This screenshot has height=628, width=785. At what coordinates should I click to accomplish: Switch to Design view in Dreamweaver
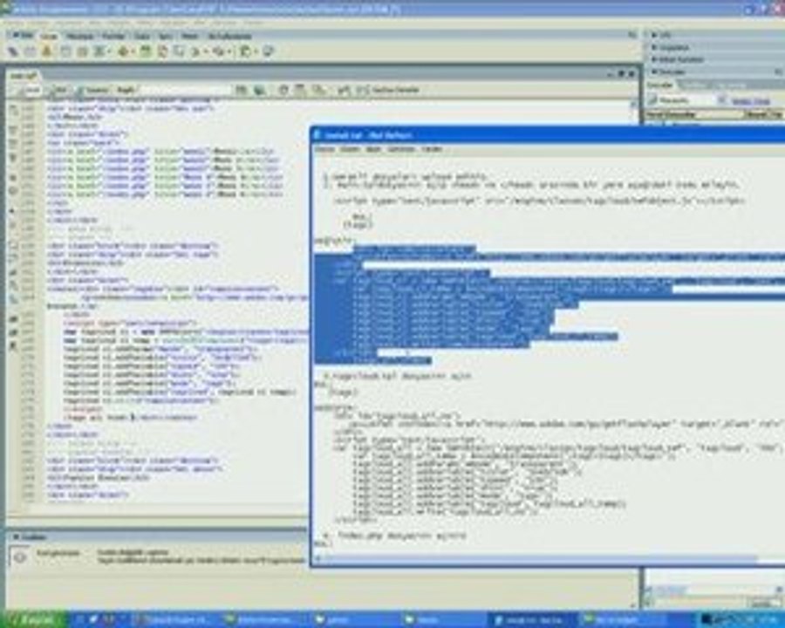tap(93, 90)
